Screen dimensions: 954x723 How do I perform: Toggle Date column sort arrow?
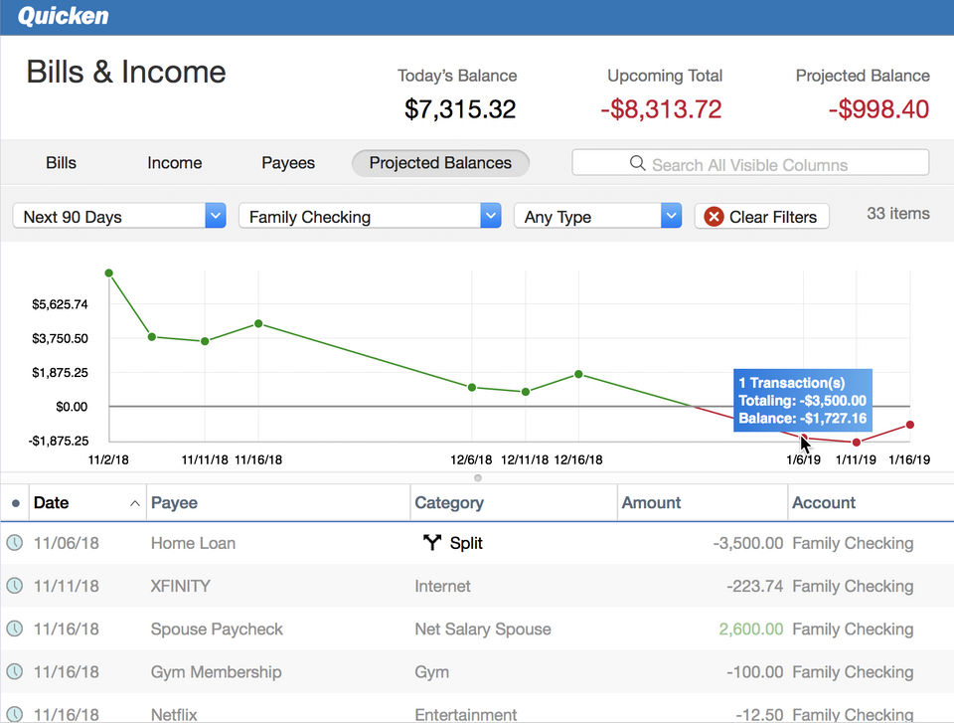point(135,503)
